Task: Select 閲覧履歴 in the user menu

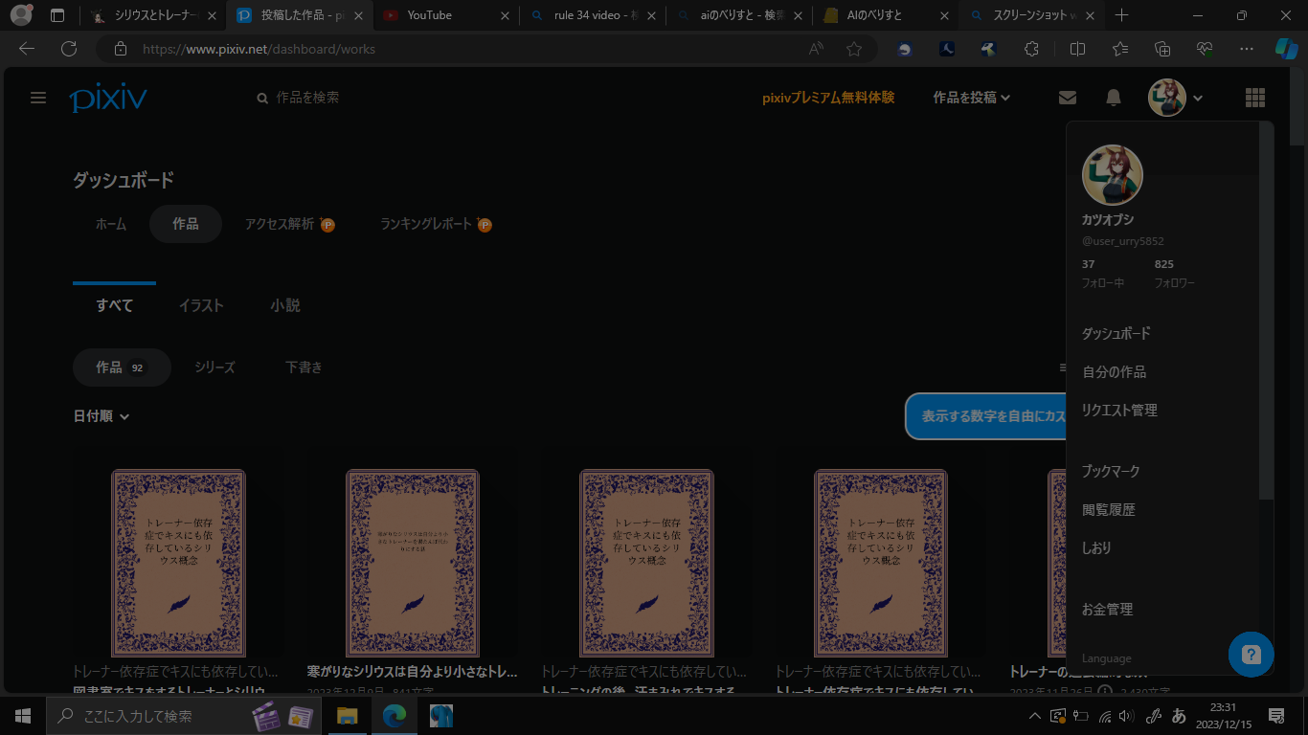Action: coord(1108,510)
